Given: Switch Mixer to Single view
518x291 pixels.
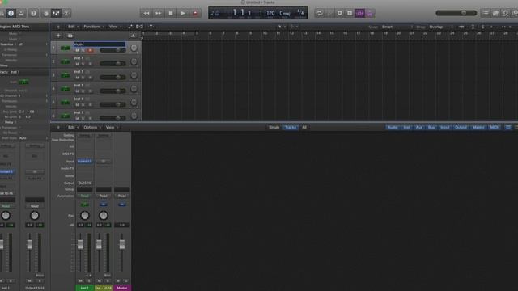Looking at the screenshot, I should point(274,128).
